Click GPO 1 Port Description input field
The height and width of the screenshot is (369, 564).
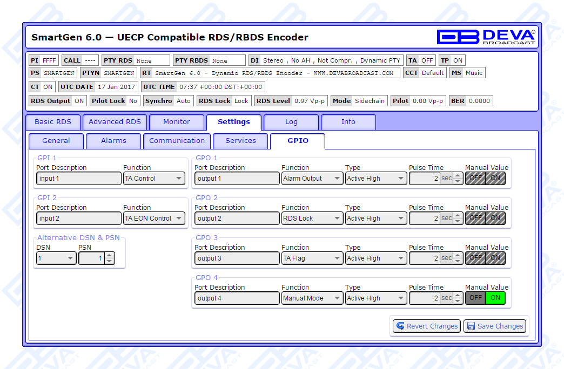[x=237, y=179]
